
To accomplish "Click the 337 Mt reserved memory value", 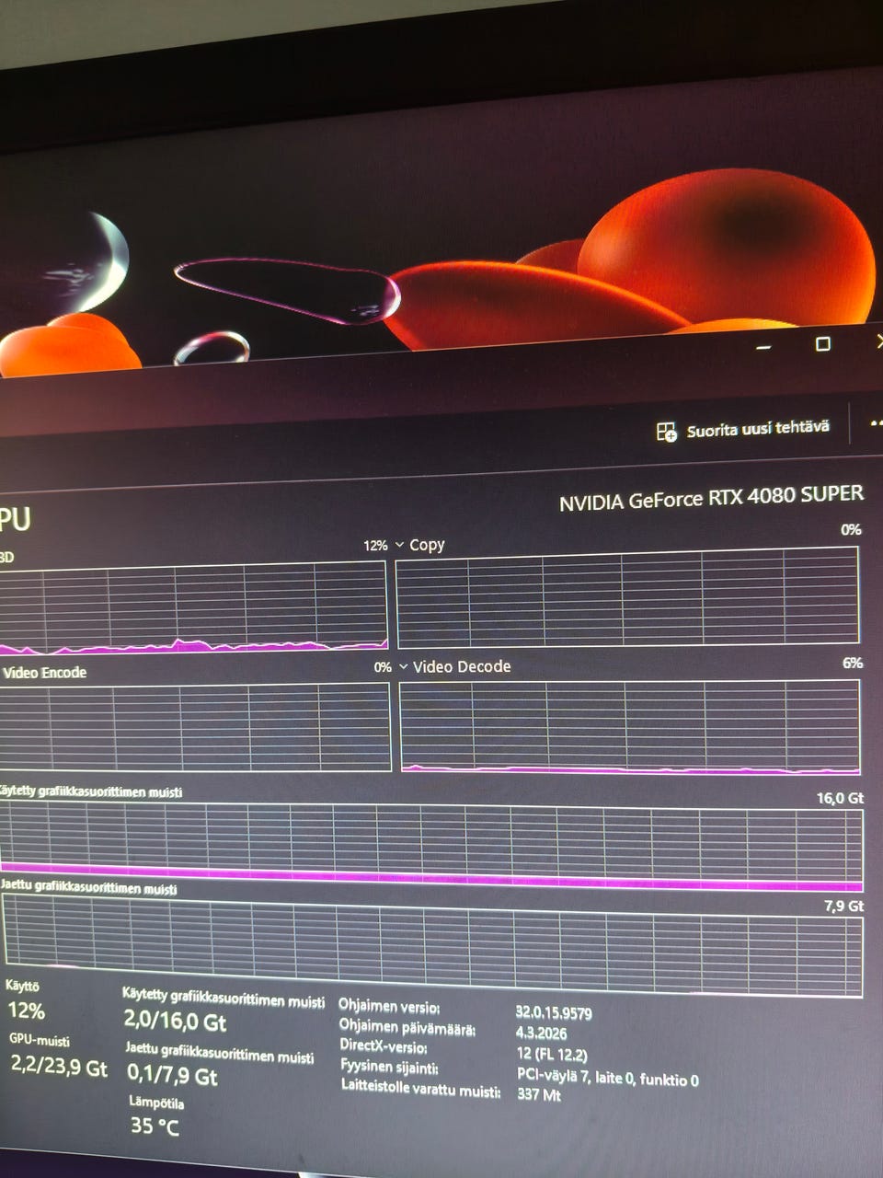I will pyautogui.click(x=539, y=1094).
